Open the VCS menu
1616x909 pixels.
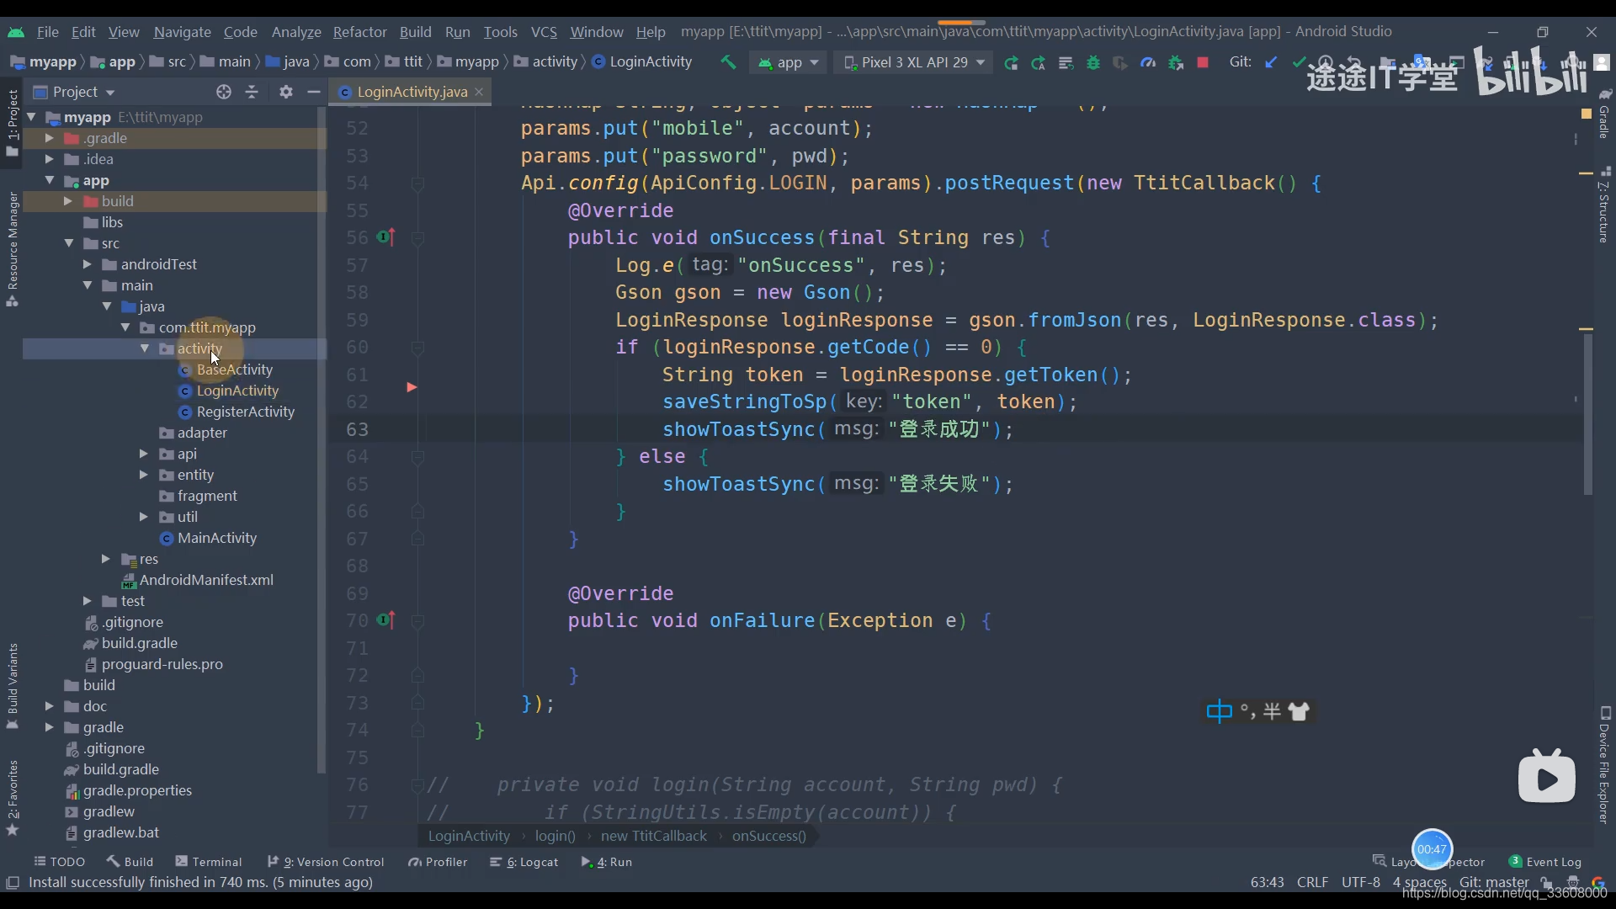pyautogui.click(x=544, y=32)
